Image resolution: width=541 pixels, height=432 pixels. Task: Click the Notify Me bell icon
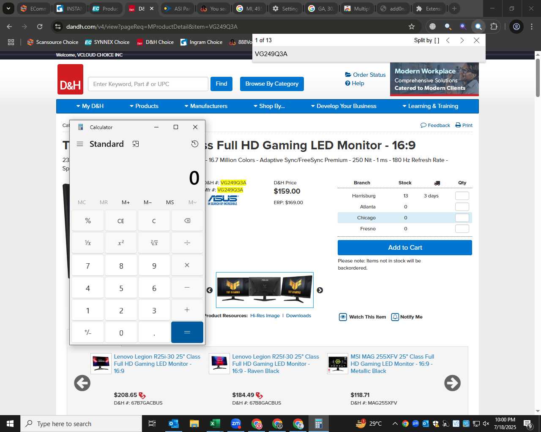click(395, 317)
